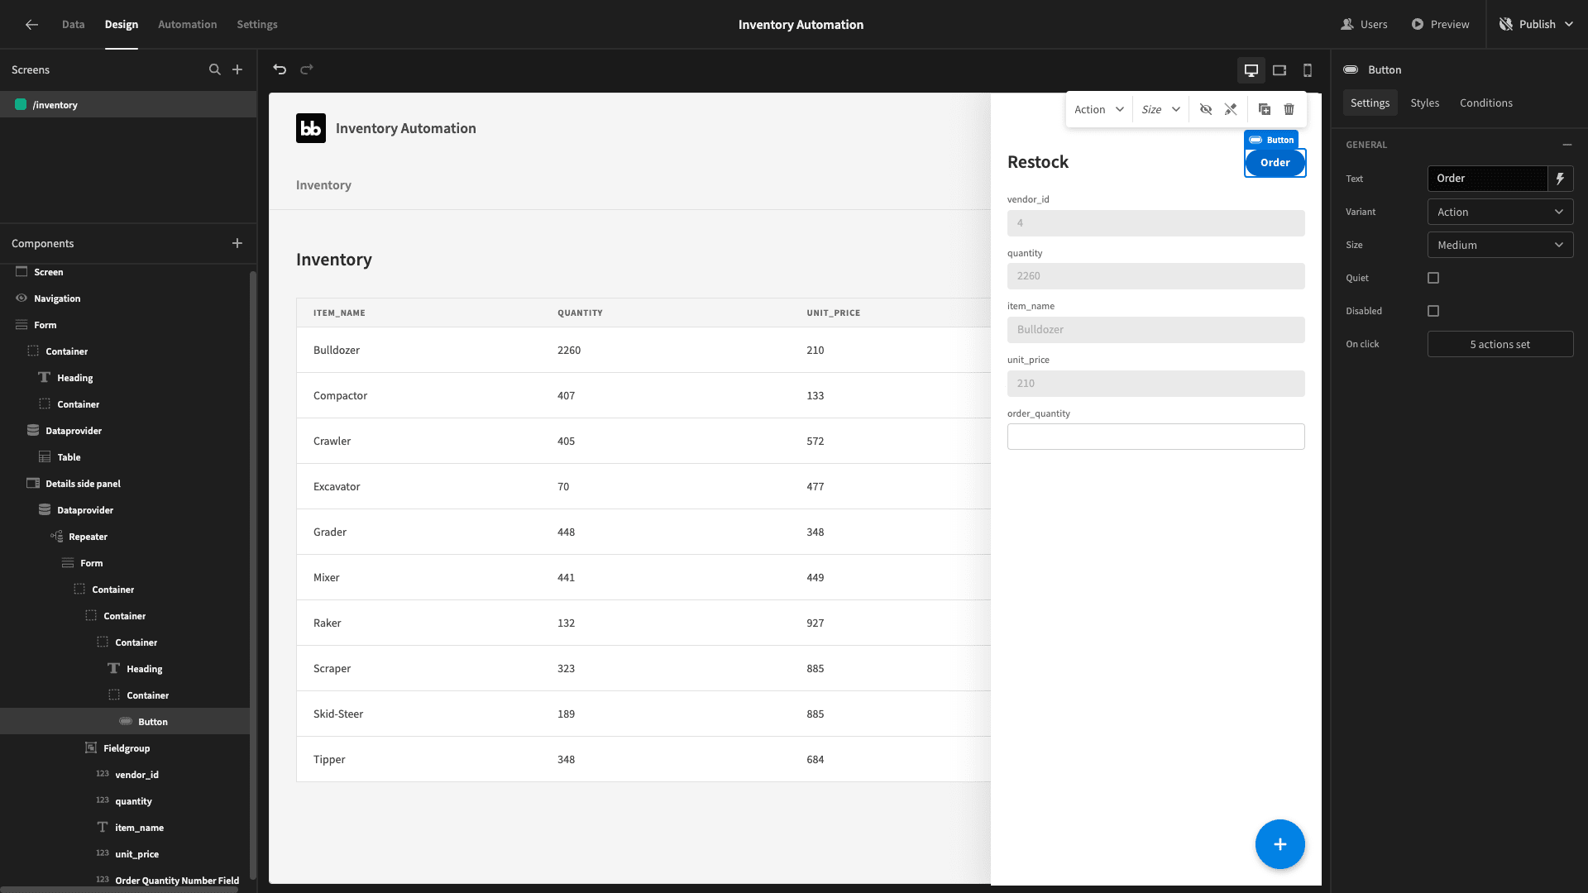
Task: Duplicate the selected button component
Action: (1265, 109)
